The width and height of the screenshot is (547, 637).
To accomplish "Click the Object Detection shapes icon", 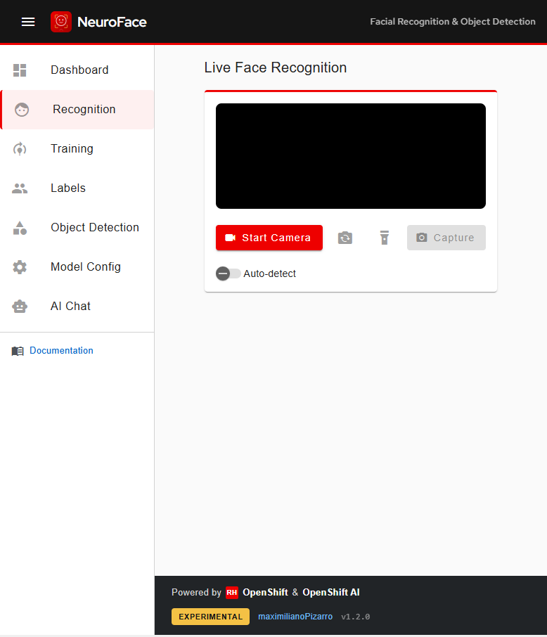I will click(x=20, y=228).
